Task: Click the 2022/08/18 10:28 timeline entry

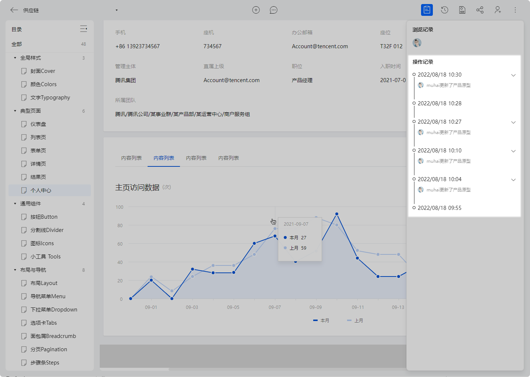Action: coord(439,103)
